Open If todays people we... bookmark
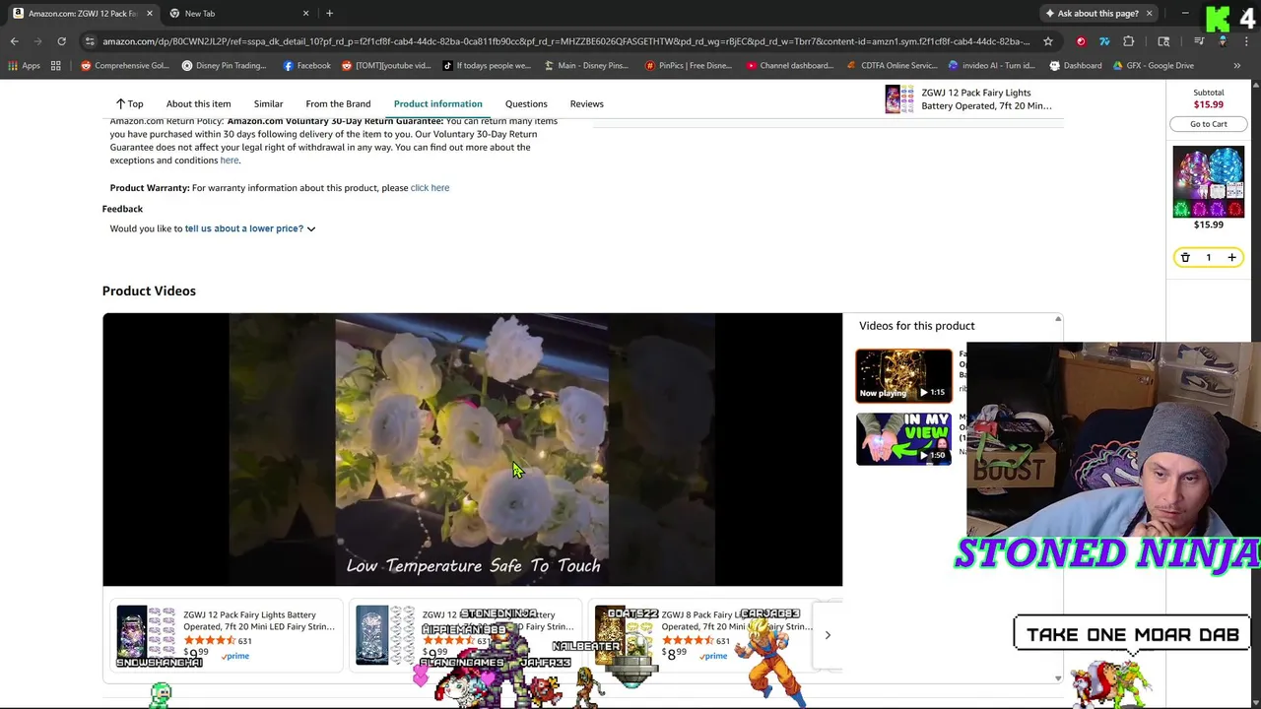Image resolution: width=1261 pixels, height=709 pixels. point(487,66)
